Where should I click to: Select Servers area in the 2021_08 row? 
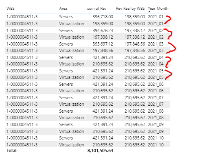[x=66, y=111]
